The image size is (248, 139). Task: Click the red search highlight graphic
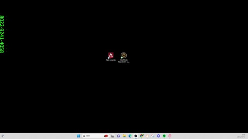coord(106,136)
